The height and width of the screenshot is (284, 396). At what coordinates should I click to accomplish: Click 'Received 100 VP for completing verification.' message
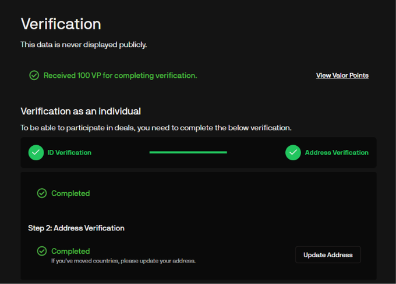pos(120,76)
